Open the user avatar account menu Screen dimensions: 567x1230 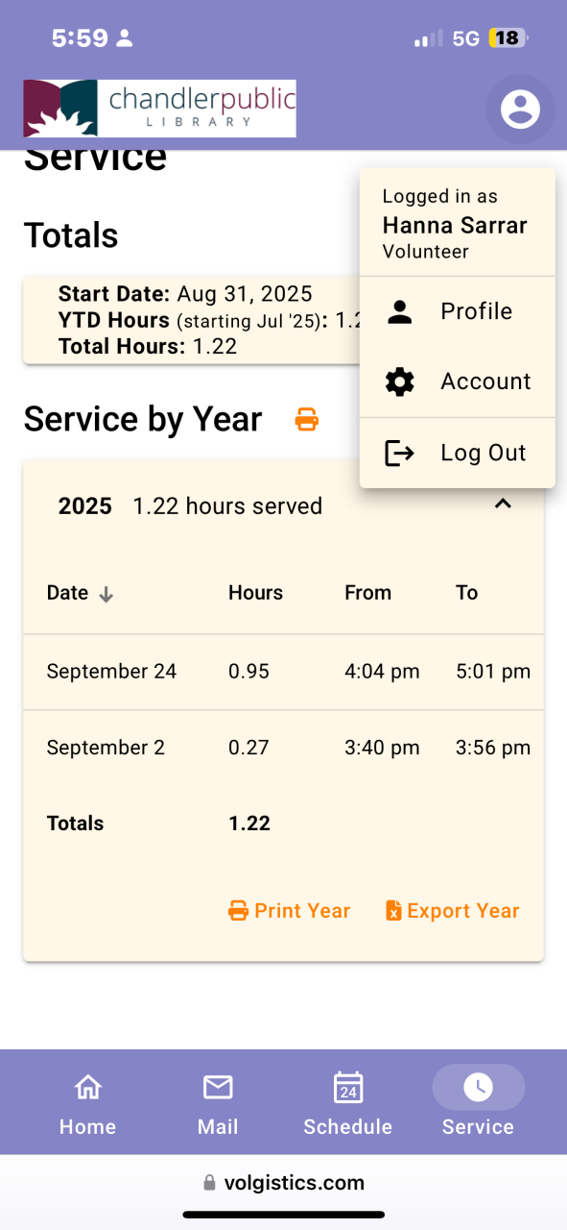click(x=520, y=109)
